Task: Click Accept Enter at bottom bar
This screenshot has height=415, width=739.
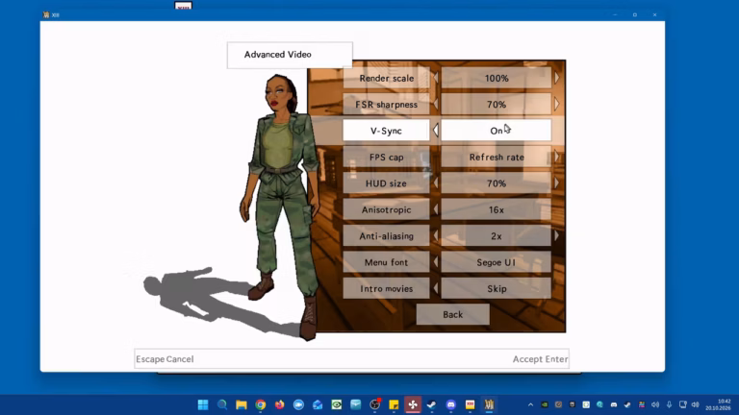Action: 540,359
